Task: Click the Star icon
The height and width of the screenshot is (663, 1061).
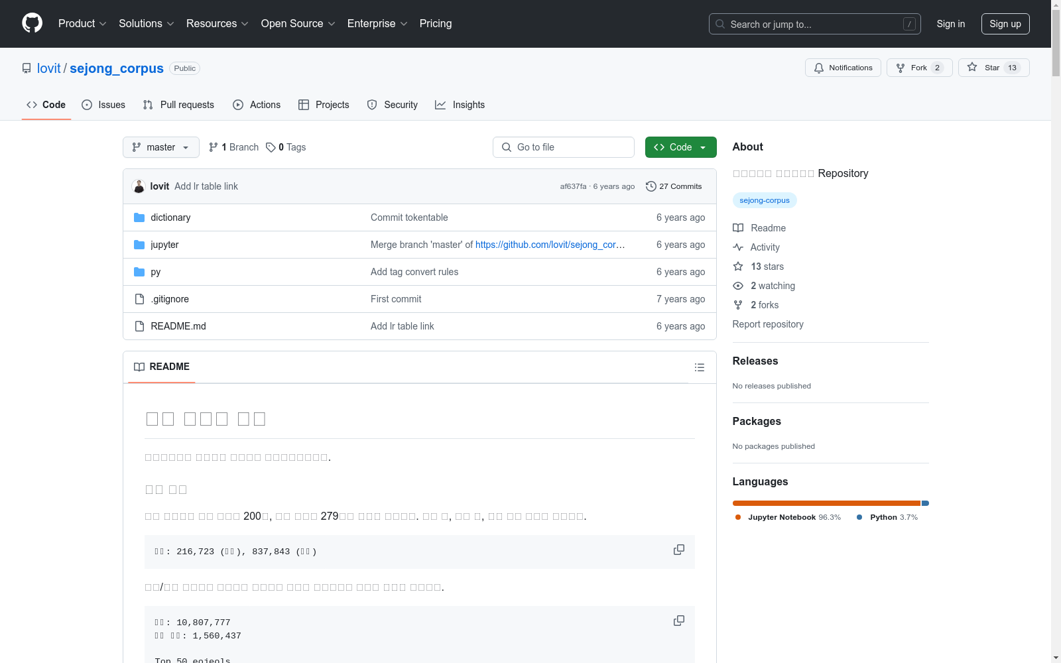Action: pyautogui.click(x=972, y=67)
